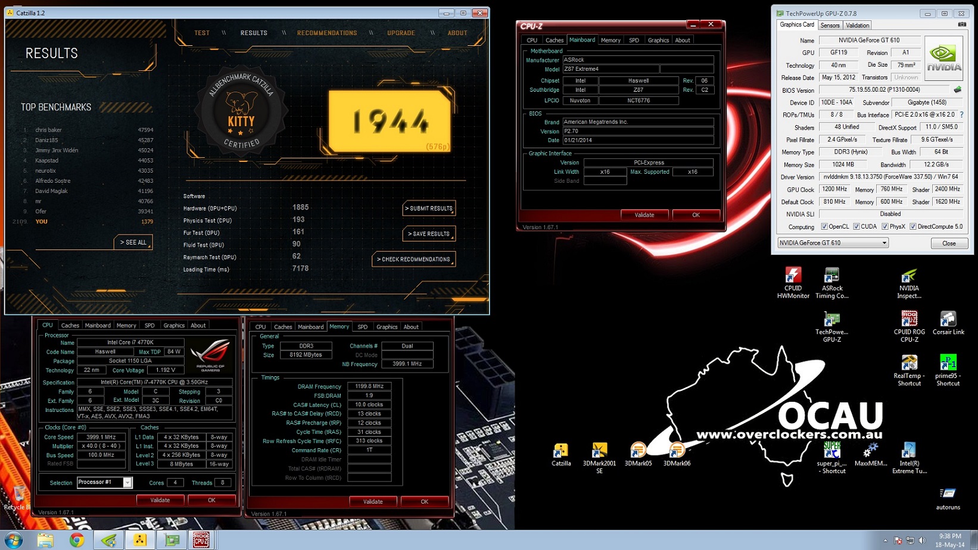This screenshot has width=978, height=550.
Task: Switch to the Sensors tab in GPU-Z
Action: pos(830,26)
